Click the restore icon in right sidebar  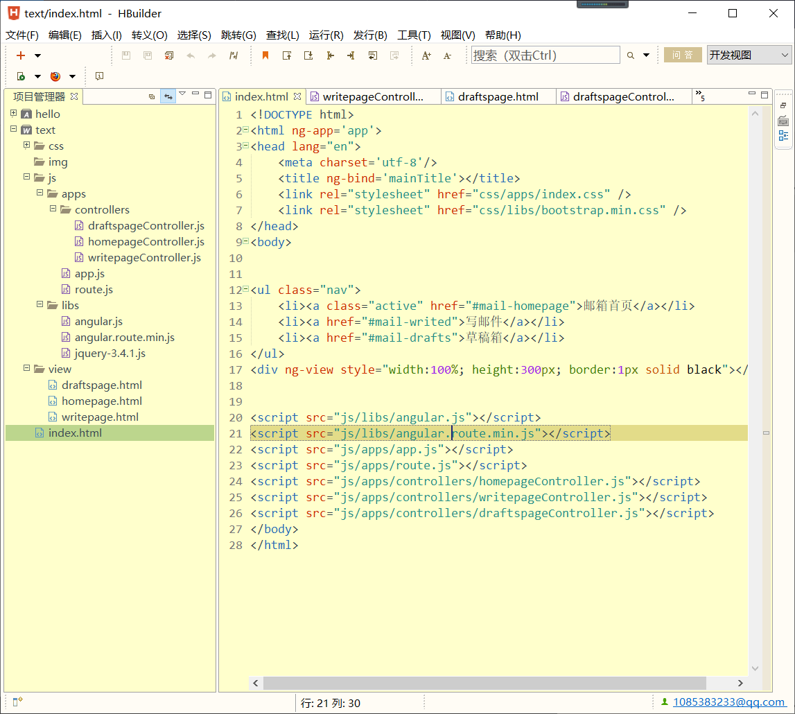pyautogui.click(x=783, y=105)
